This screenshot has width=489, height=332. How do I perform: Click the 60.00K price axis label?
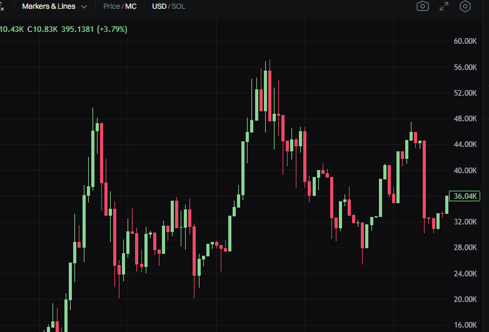pos(465,41)
